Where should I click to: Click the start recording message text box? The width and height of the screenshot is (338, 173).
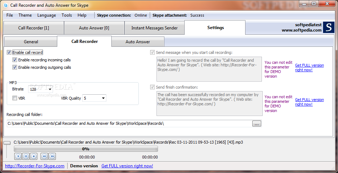tap(209, 69)
